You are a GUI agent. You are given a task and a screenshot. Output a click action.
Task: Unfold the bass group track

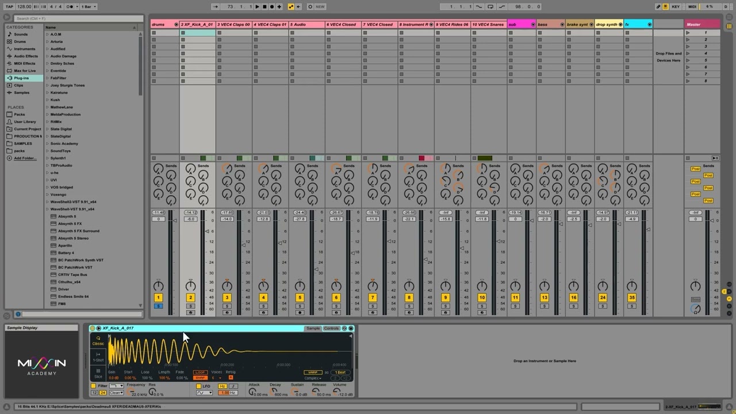coord(562,25)
